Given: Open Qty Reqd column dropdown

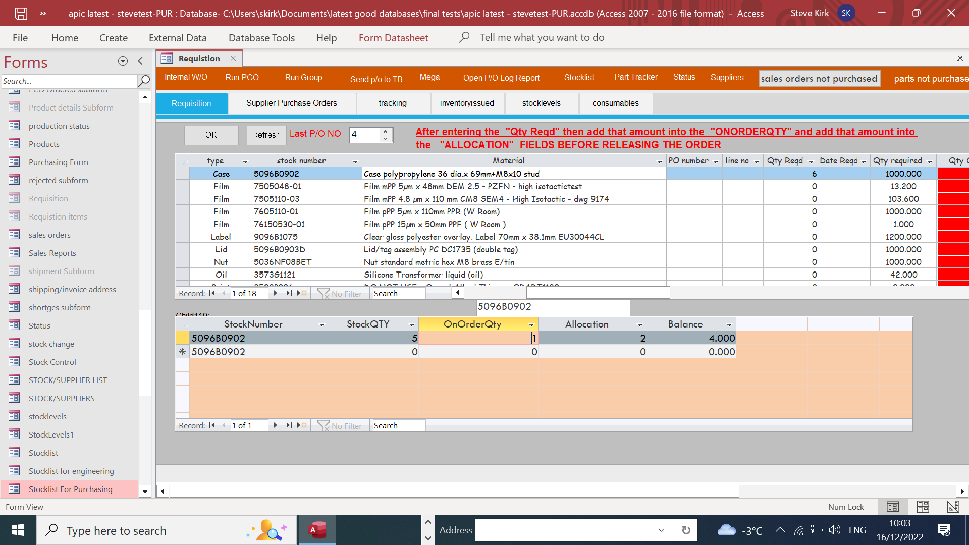Looking at the screenshot, I should tap(811, 161).
